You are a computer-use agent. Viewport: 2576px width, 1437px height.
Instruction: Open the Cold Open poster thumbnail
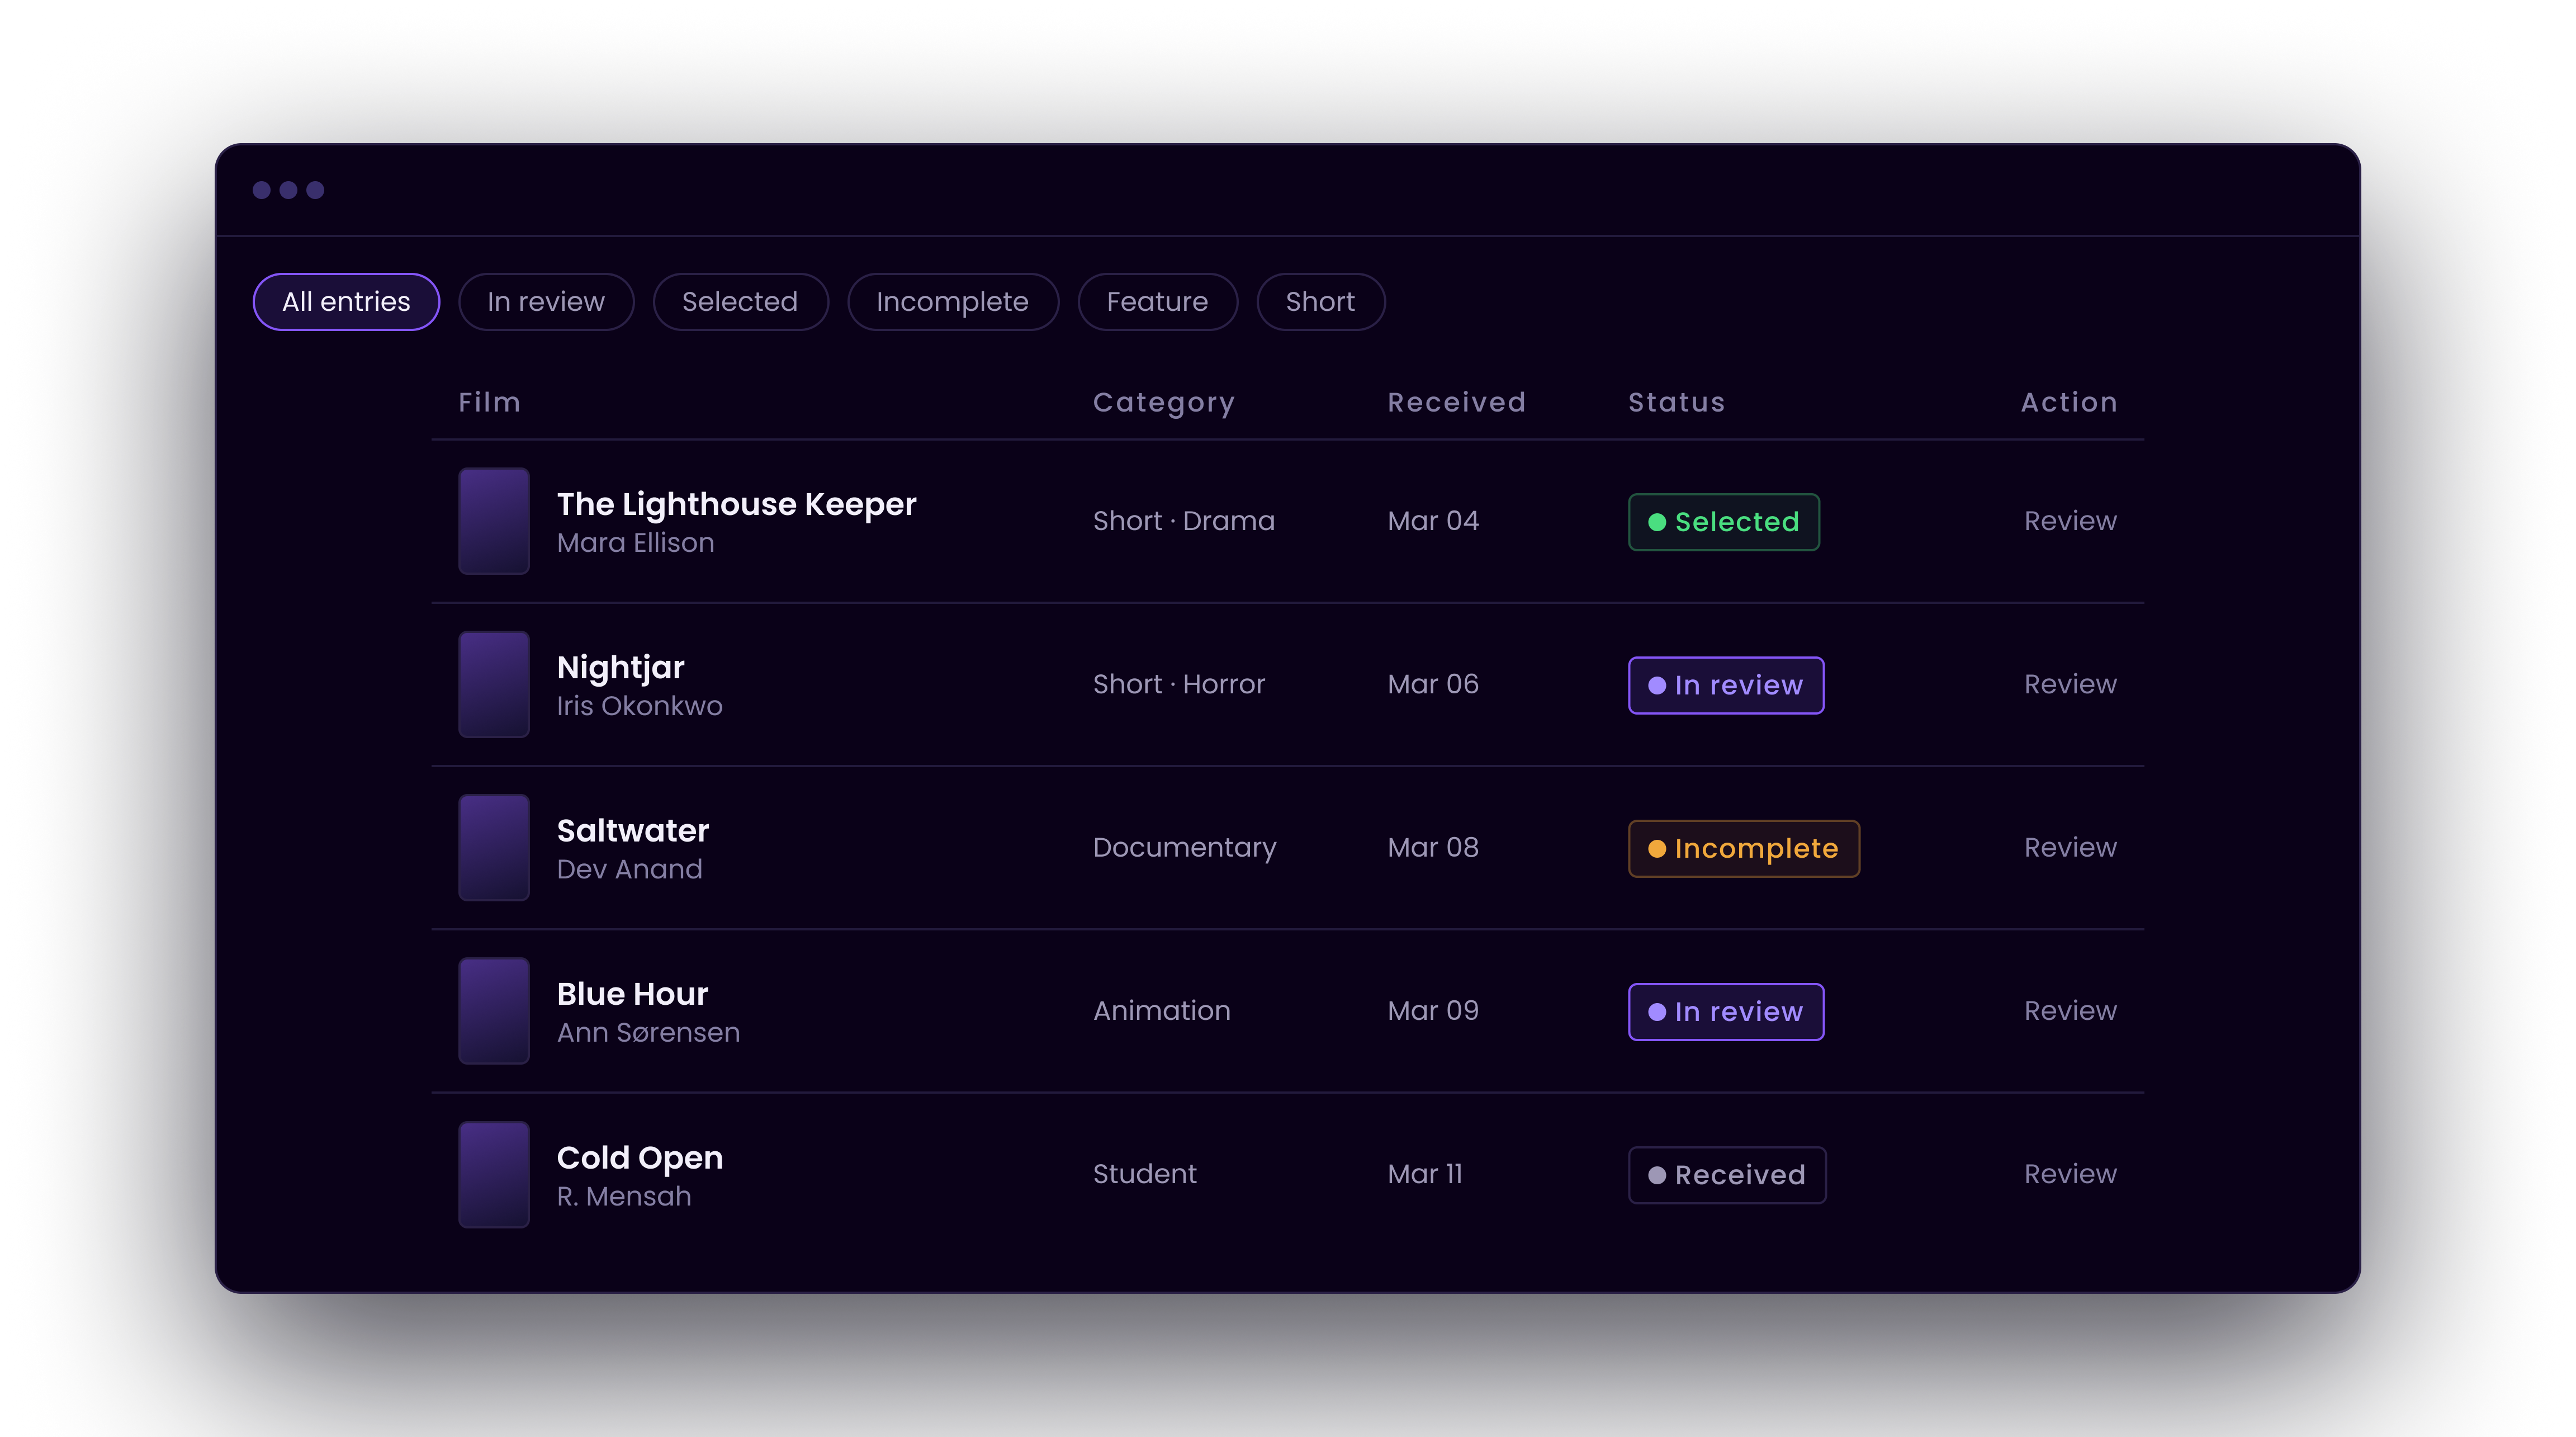coord(494,1174)
